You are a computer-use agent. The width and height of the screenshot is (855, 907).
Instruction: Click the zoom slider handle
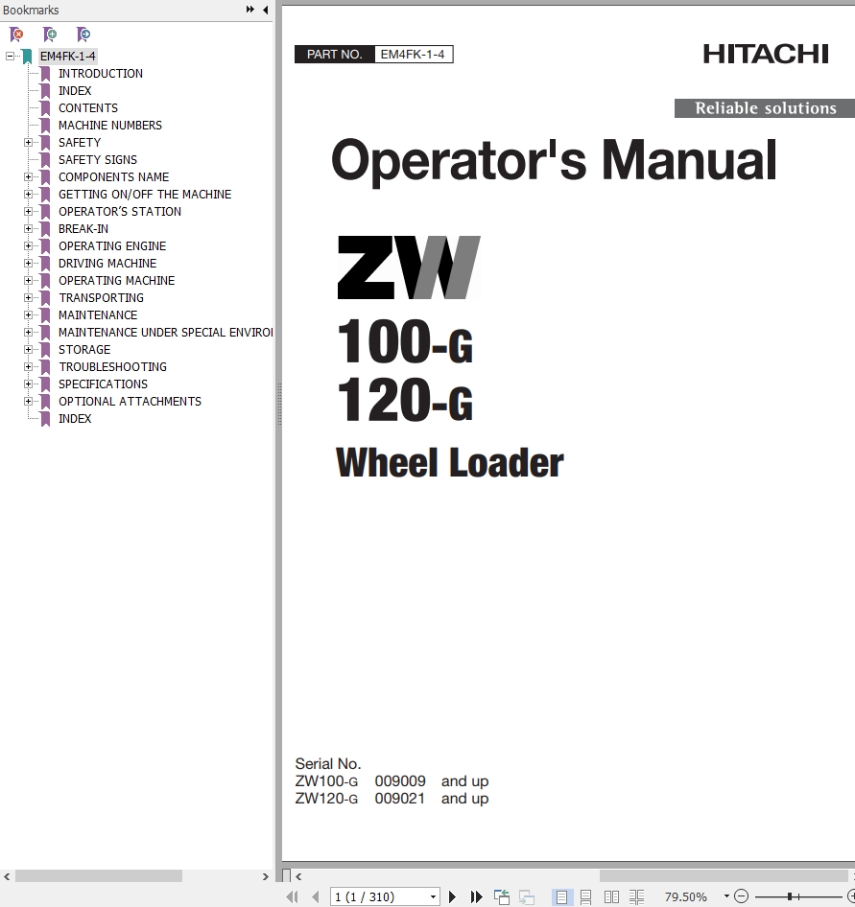[790, 896]
